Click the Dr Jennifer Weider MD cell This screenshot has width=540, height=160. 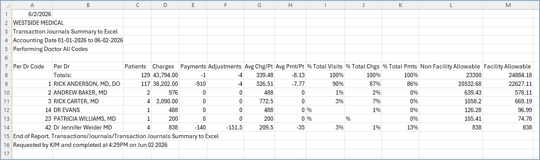(x=88, y=127)
